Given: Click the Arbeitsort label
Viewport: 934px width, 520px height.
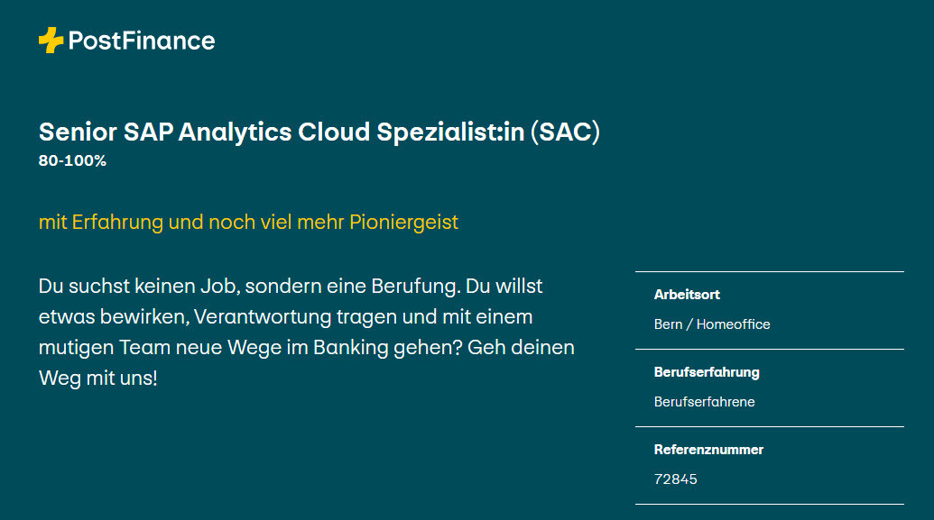Looking at the screenshot, I should (687, 295).
